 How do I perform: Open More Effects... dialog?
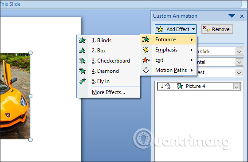108,92
